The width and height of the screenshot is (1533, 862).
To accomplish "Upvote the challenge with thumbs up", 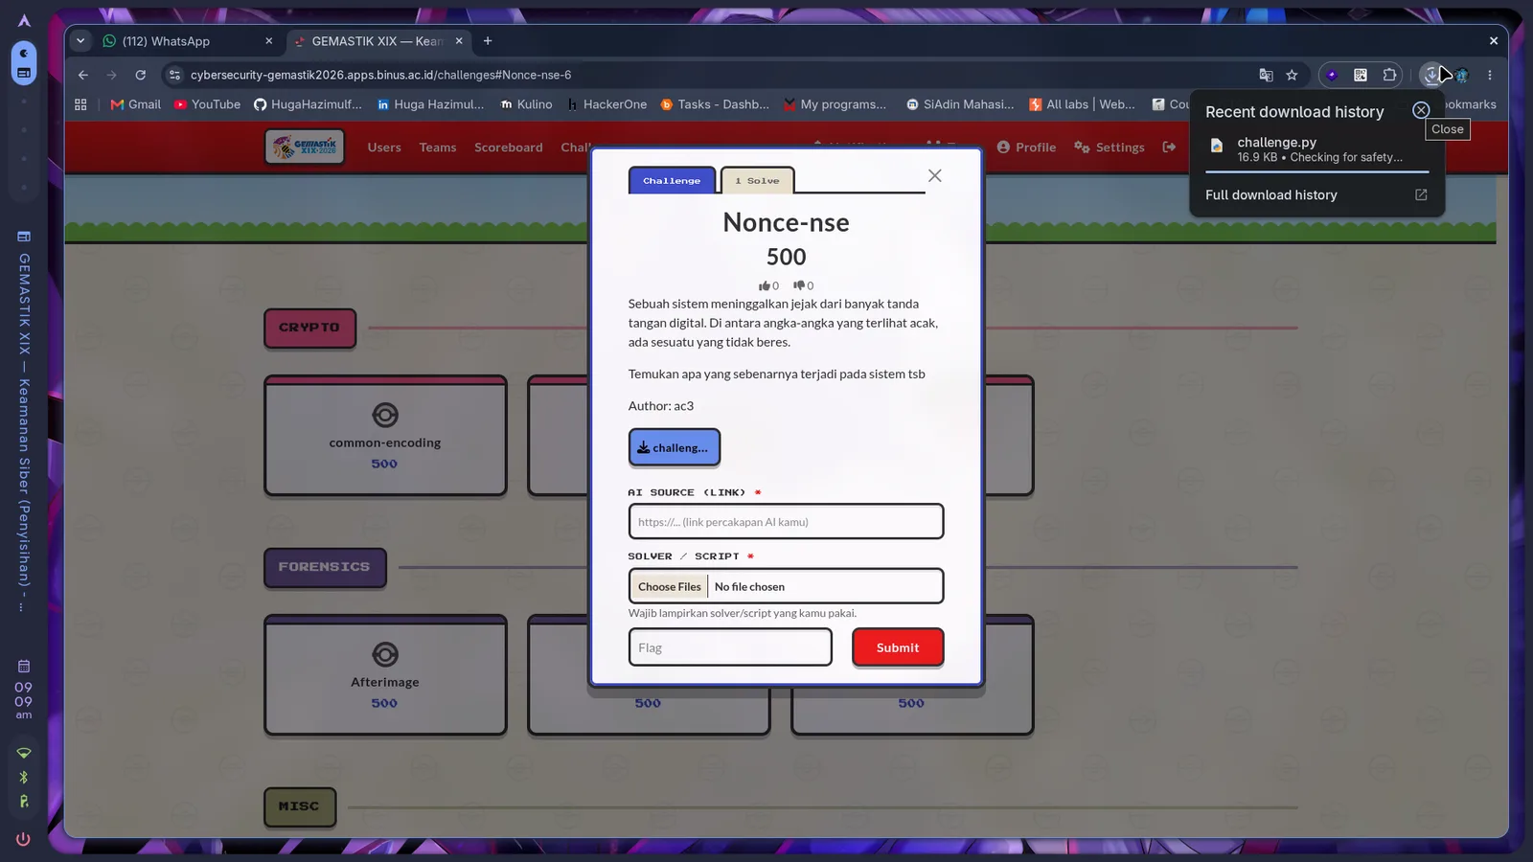I will [768, 285].
